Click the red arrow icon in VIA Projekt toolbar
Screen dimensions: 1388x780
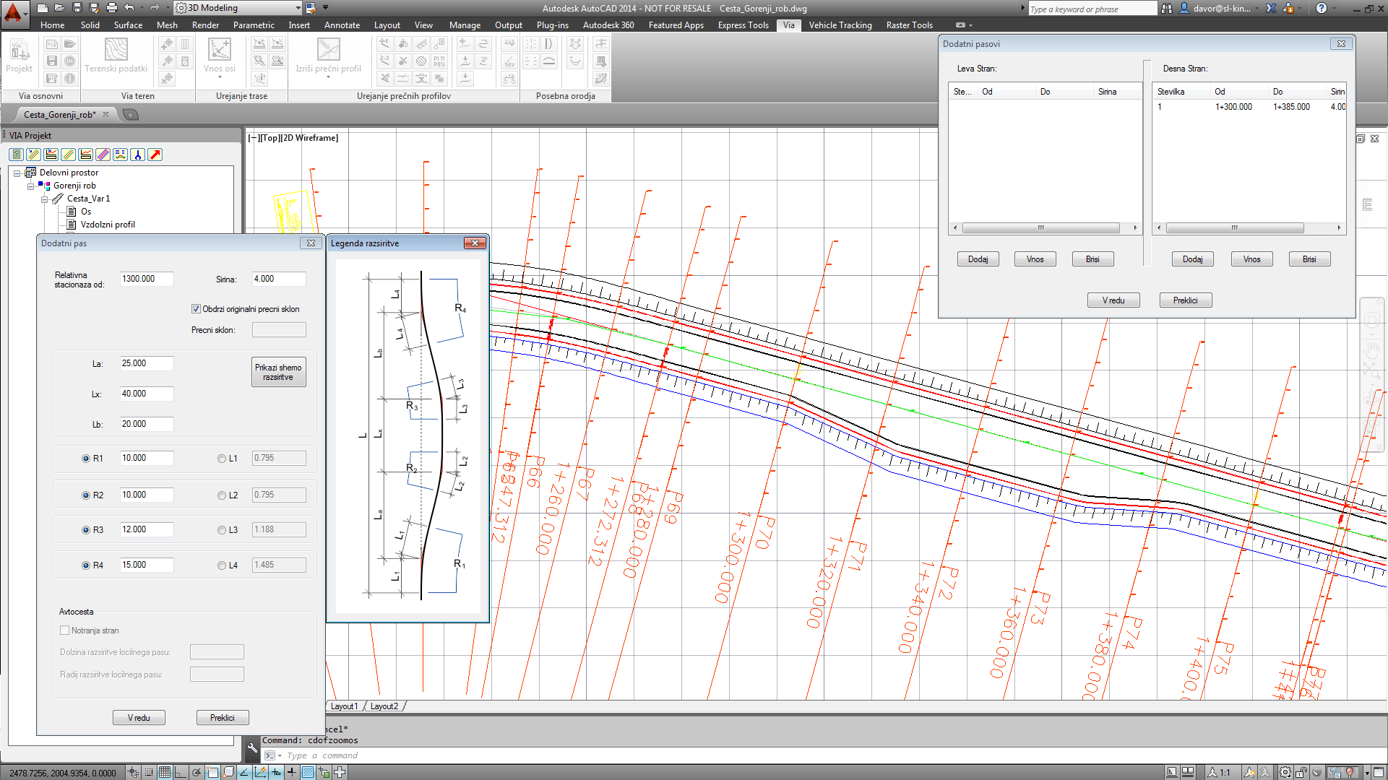pos(155,155)
